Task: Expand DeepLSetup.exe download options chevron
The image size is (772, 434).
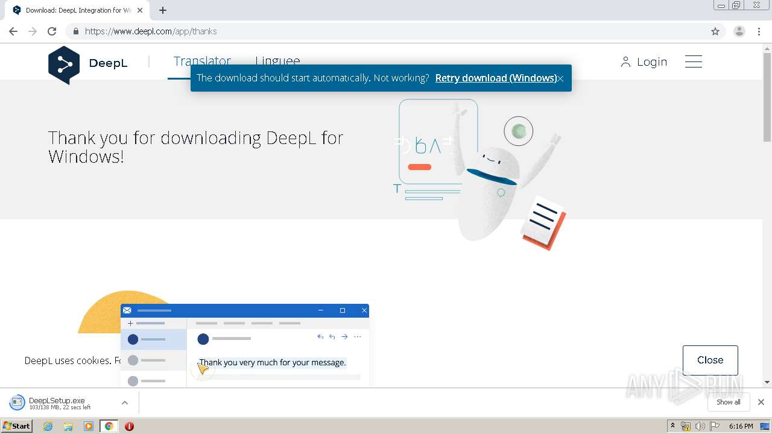Action: click(125, 403)
